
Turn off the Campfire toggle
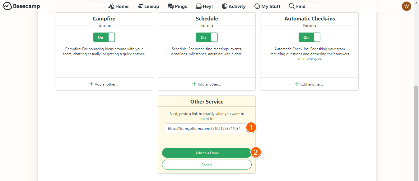coord(104,37)
